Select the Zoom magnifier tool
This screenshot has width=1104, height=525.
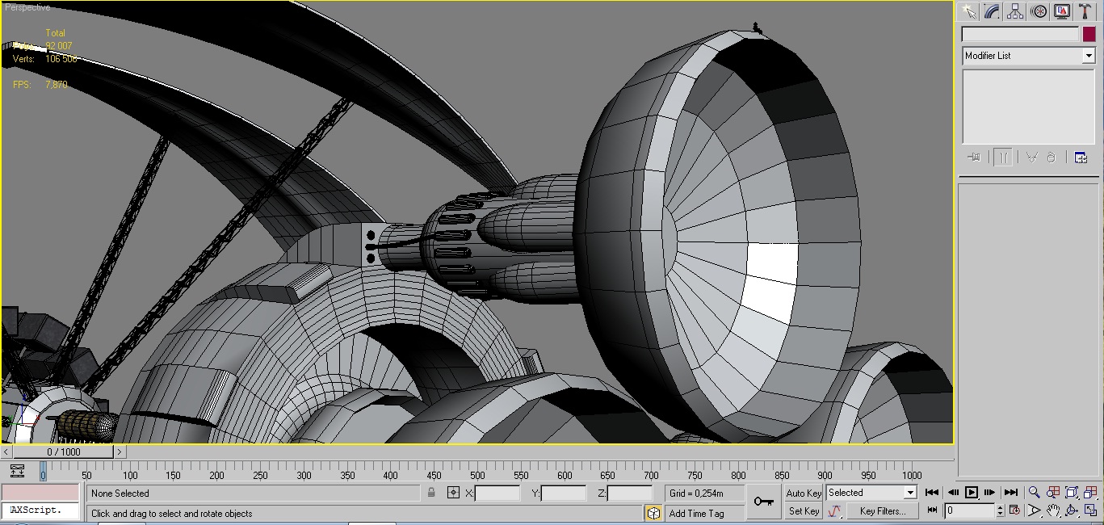tap(1035, 493)
